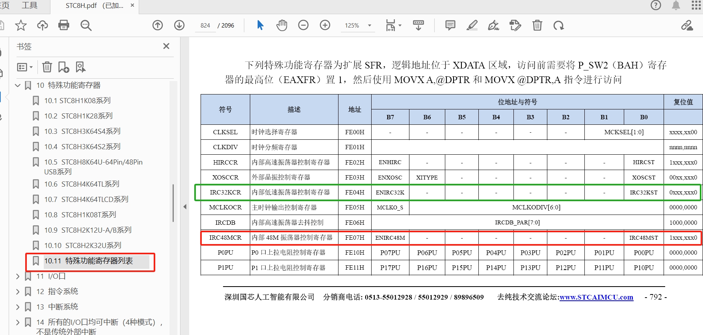Go to previous page with up arrow
703x335 pixels.
point(158,26)
